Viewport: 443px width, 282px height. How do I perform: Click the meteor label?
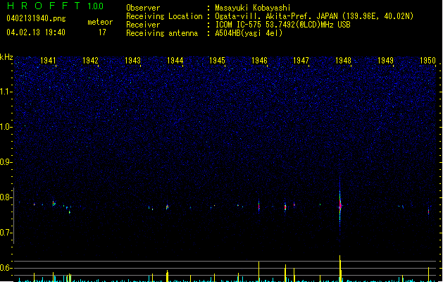click(x=100, y=22)
